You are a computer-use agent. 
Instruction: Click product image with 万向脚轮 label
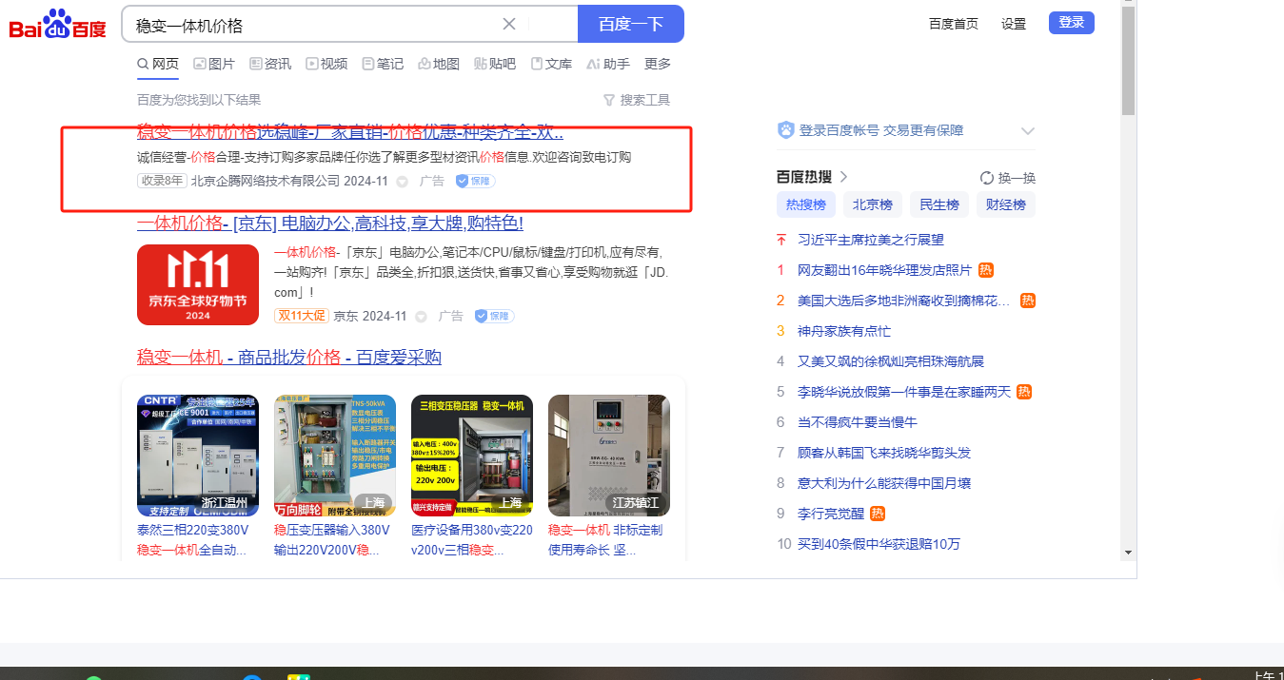pos(335,456)
